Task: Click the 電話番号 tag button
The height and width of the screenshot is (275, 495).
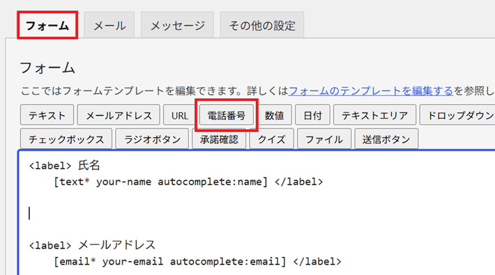Action: point(227,115)
